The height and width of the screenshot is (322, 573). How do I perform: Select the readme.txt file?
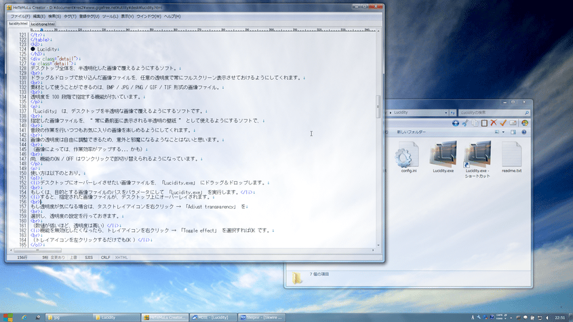(x=511, y=157)
